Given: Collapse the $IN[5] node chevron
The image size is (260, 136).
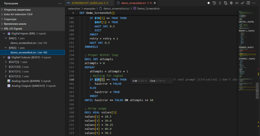Looking at the screenshot, I should (6, 48).
